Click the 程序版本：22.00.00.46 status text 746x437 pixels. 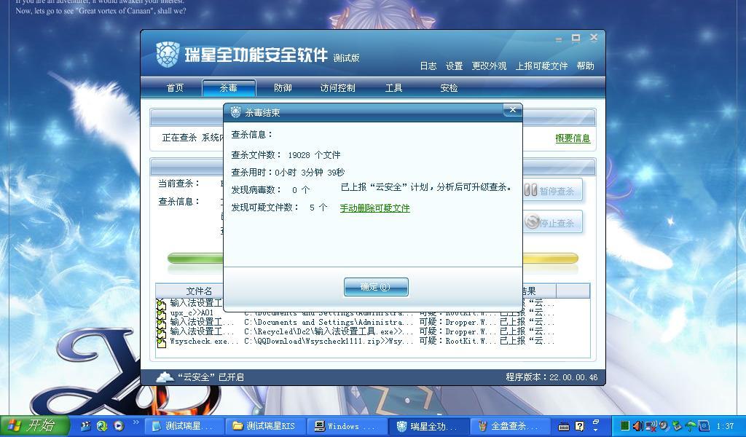(x=552, y=377)
